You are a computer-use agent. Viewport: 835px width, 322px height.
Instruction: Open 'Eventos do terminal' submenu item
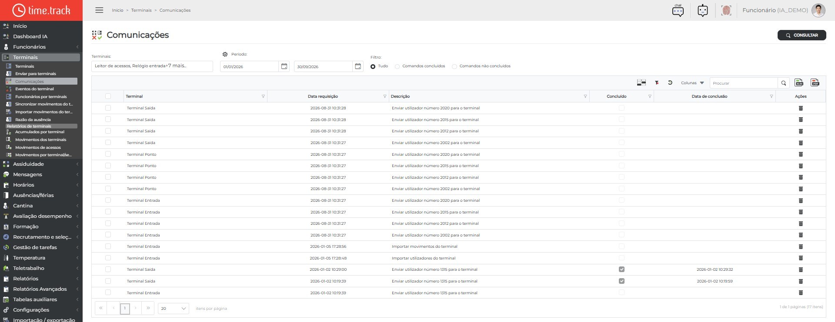(34, 89)
